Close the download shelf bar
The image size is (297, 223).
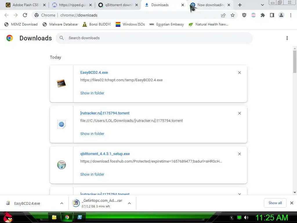(292, 203)
